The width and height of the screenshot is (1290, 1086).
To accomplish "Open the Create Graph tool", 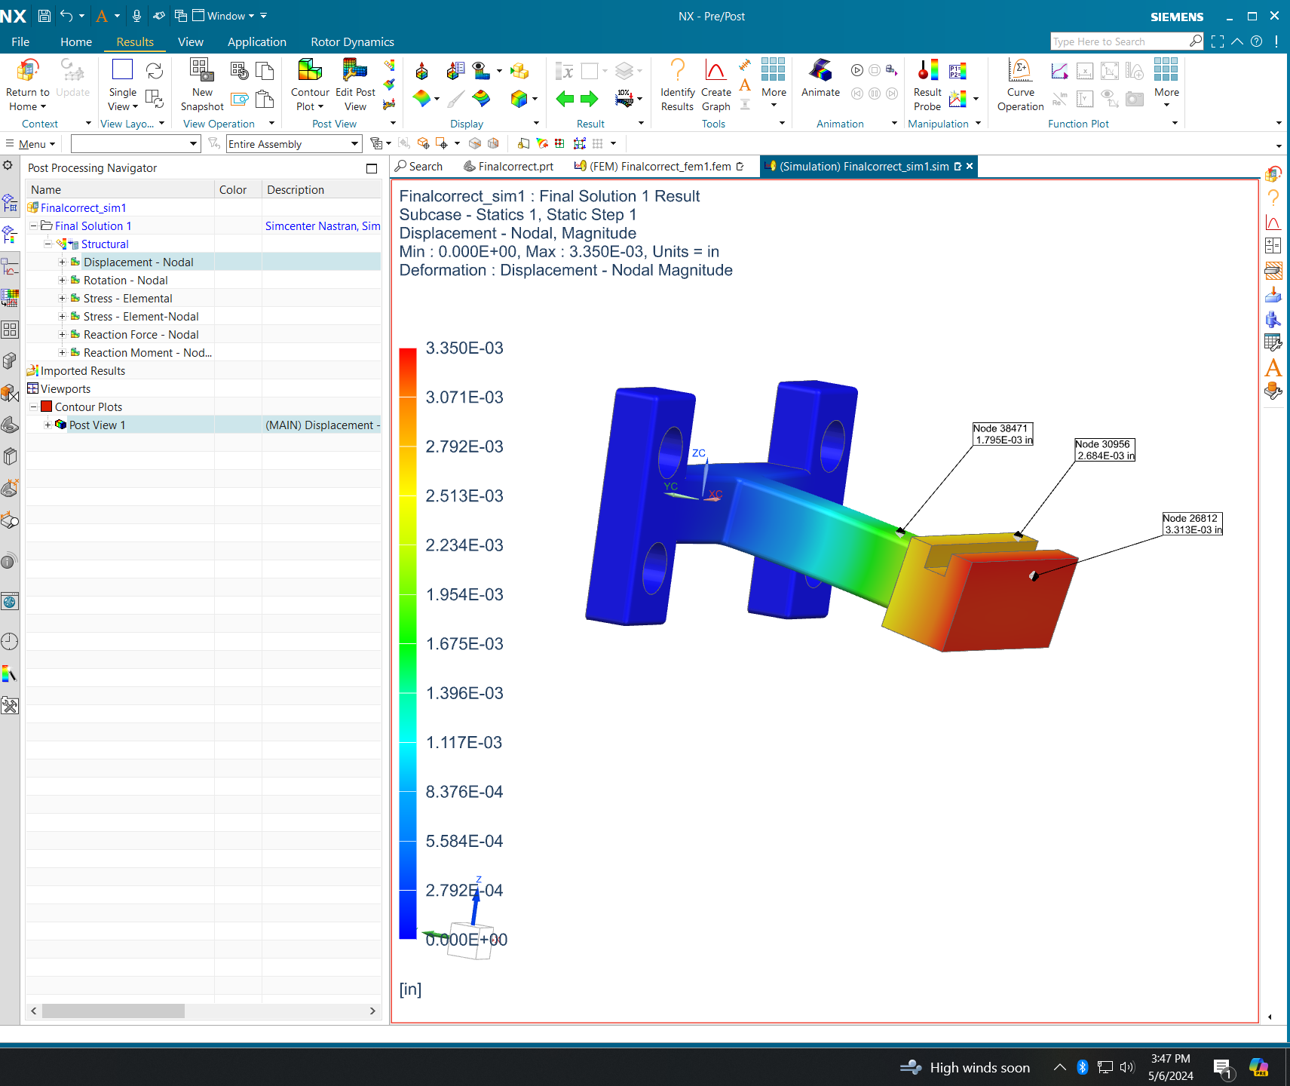I will tap(715, 83).
